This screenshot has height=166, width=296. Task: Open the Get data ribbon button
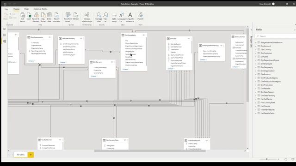23,18
